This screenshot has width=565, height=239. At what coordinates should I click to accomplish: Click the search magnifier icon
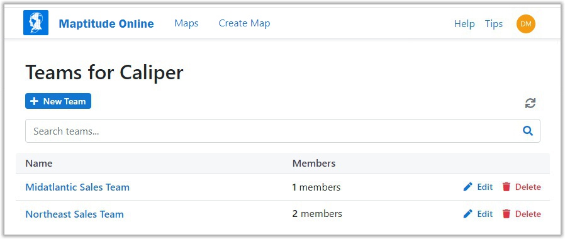pyautogui.click(x=528, y=131)
